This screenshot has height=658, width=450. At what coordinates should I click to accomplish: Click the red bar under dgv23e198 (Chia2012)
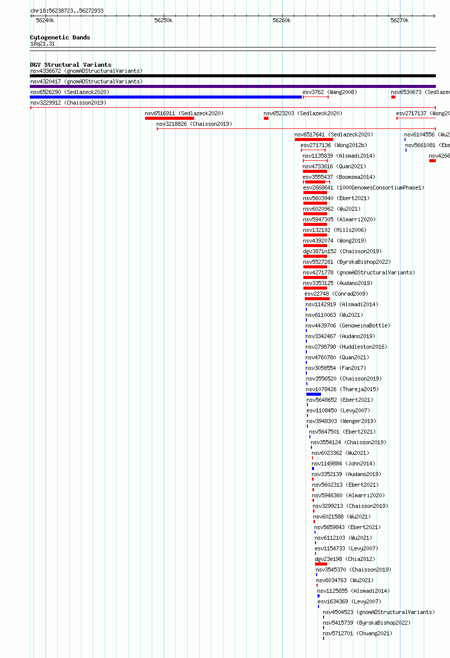pyautogui.click(x=321, y=564)
